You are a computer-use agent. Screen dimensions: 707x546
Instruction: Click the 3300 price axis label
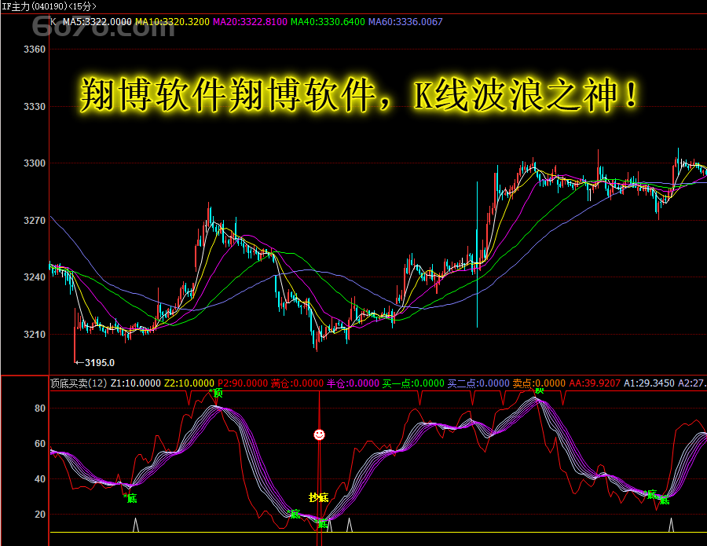35,163
